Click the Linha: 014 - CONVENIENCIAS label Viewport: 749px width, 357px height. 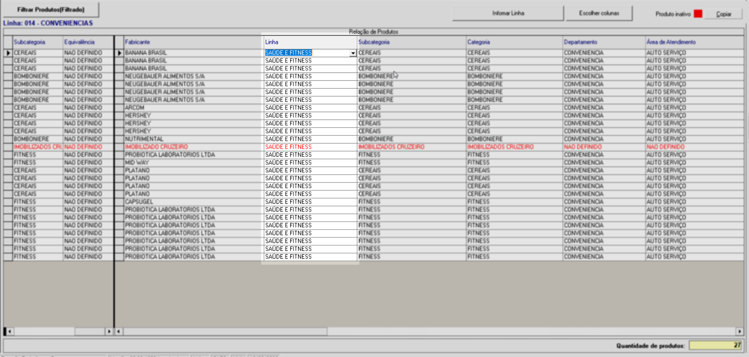coord(48,23)
